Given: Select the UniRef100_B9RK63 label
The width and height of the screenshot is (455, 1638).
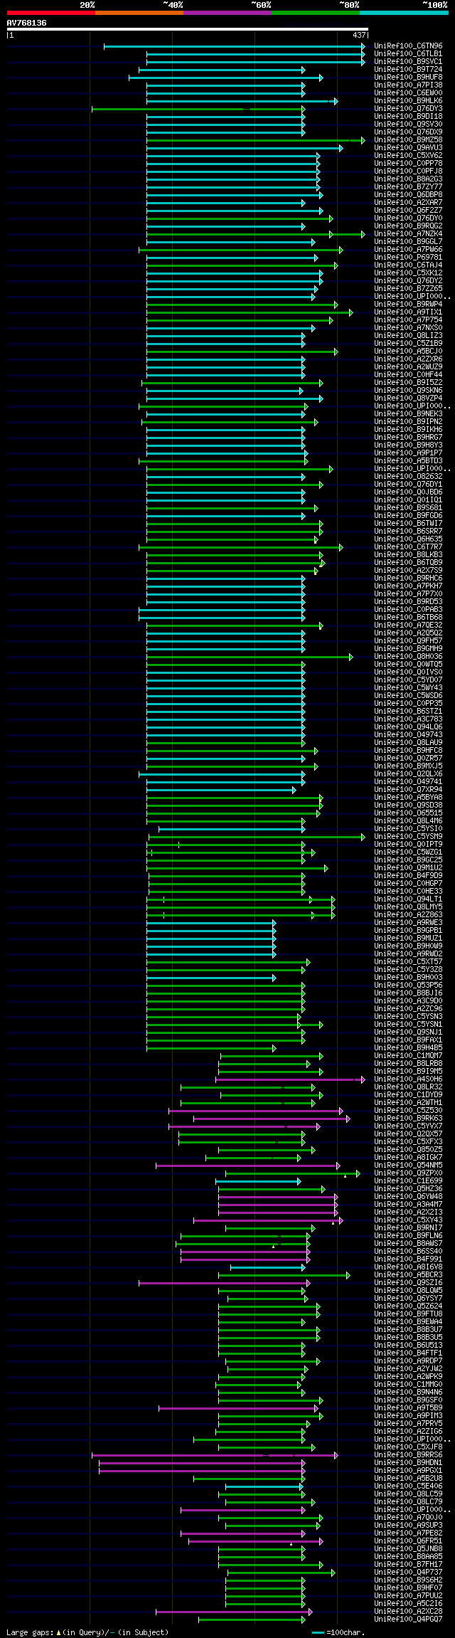Looking at the screenshot, I should pyautogui.click(x=408, y=1119).
